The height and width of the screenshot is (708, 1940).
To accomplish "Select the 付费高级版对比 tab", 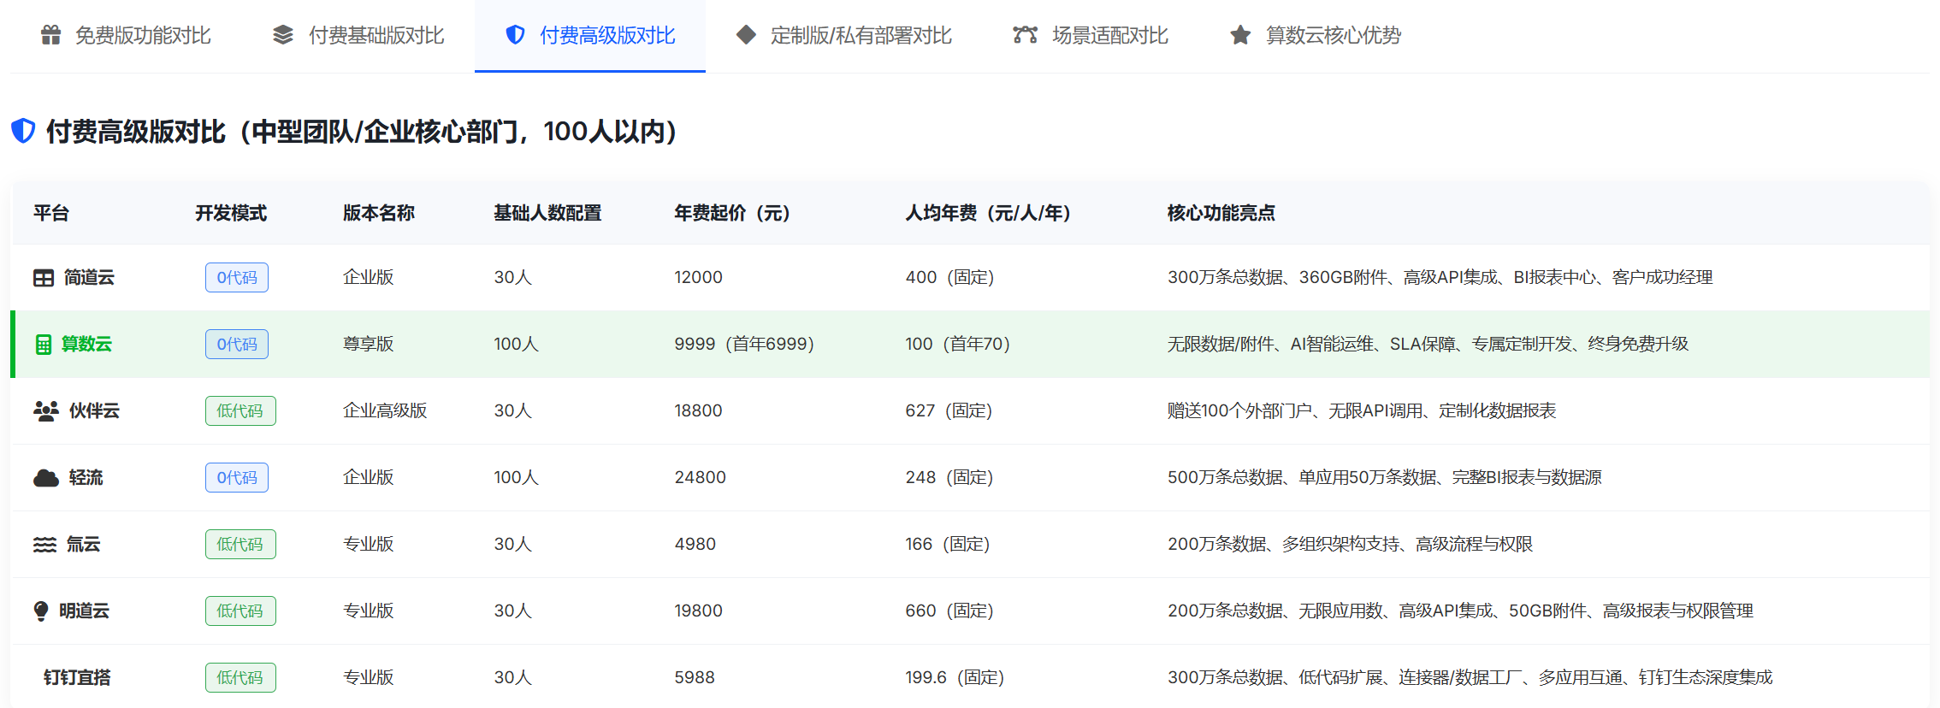I will pyautogui.click(x=606, y=35).
